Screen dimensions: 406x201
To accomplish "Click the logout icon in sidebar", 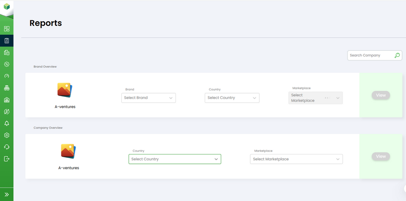I will pyautogui.click(x=6, y=159).
